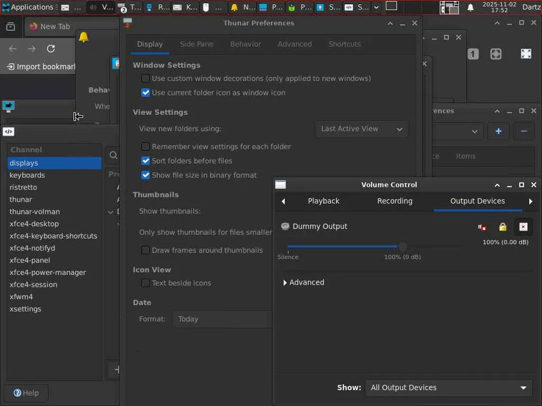Image resolution: width=542 pixels, height=406 pixels.
Task: Open the Recording tab
Action: pyautogui.click(x=395, y=201)
